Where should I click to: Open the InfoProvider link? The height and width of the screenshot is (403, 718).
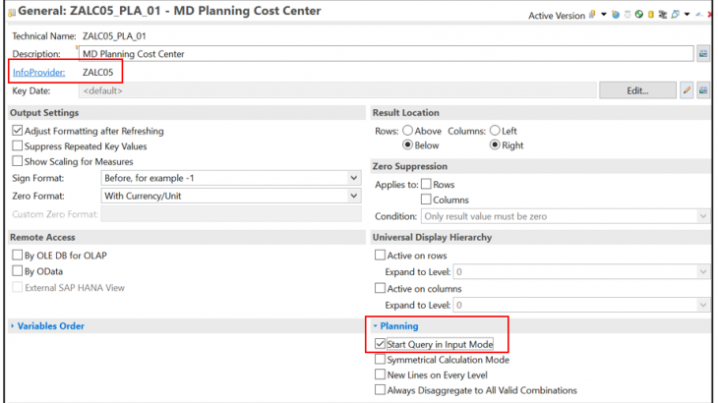(38, 72)
